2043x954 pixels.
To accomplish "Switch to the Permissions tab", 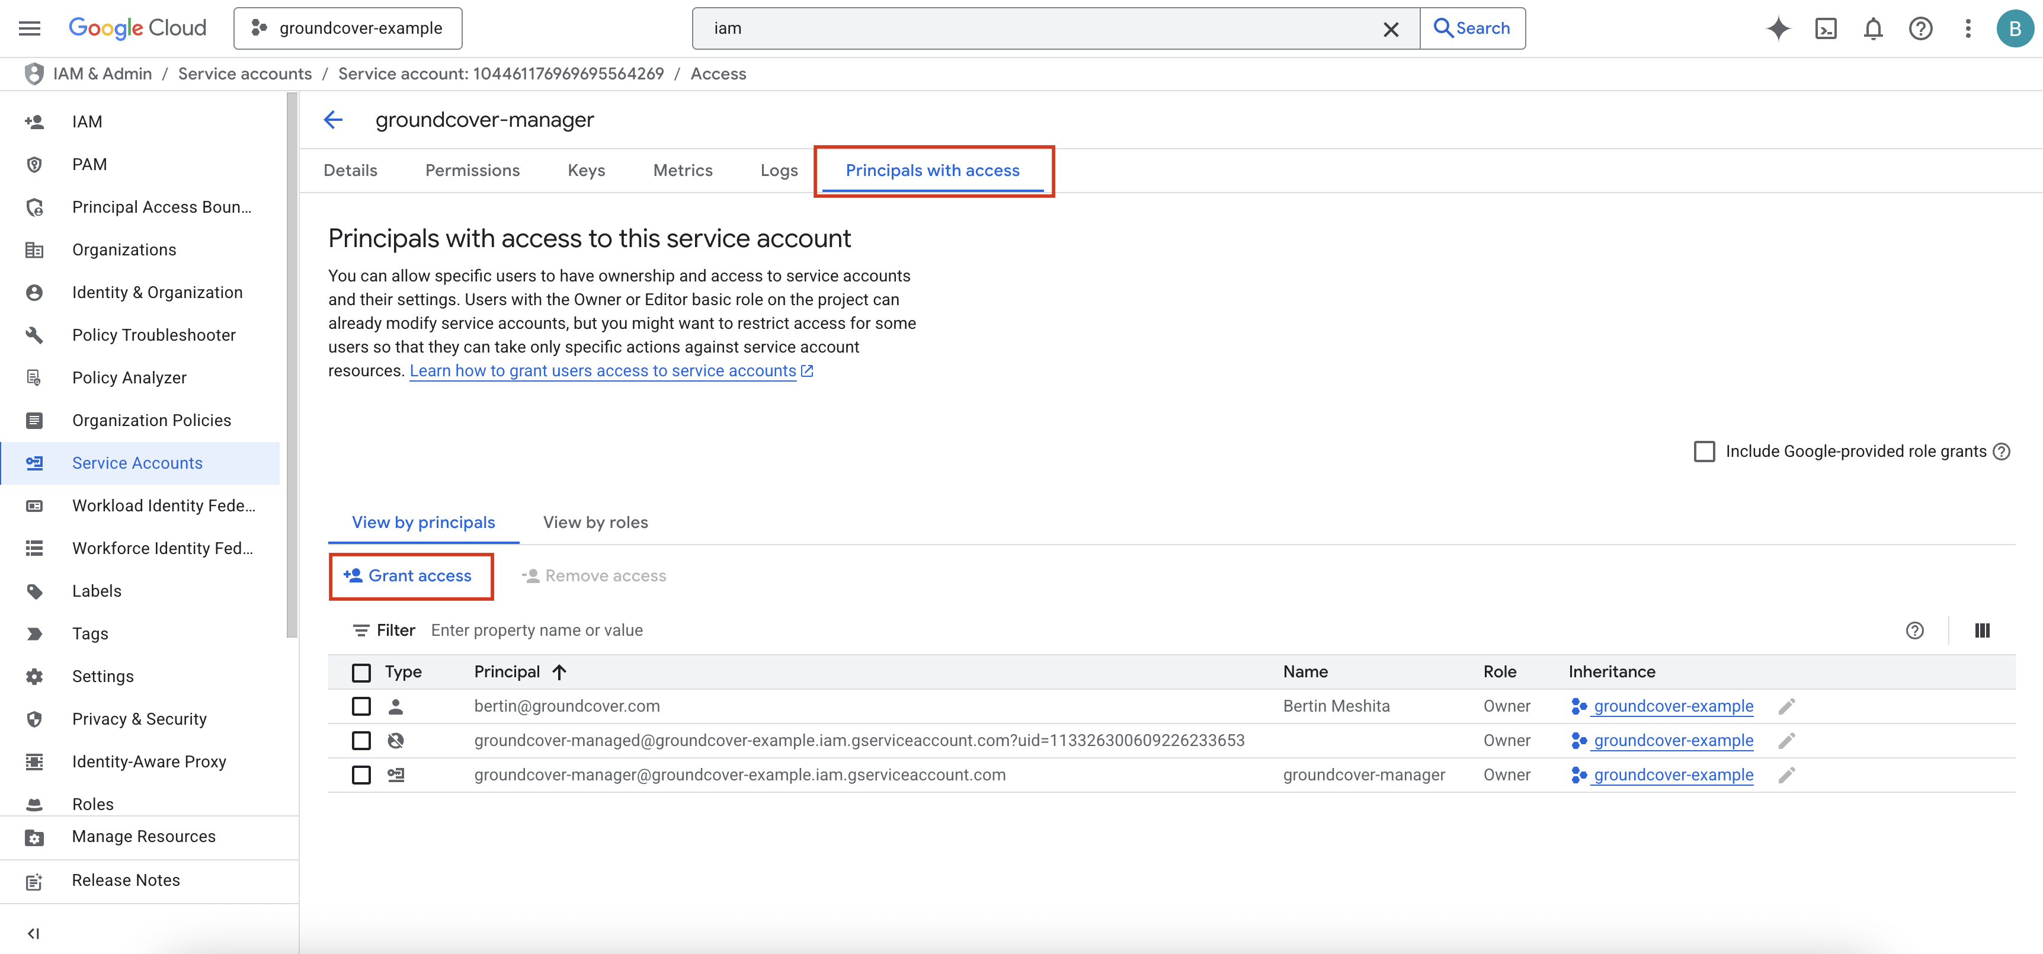I will [472, 171].
